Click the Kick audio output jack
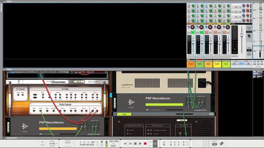 coord(34,111)
